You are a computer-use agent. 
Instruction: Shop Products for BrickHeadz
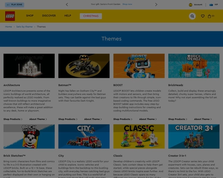[178, 119]
